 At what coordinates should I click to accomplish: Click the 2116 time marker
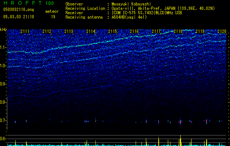134,31
